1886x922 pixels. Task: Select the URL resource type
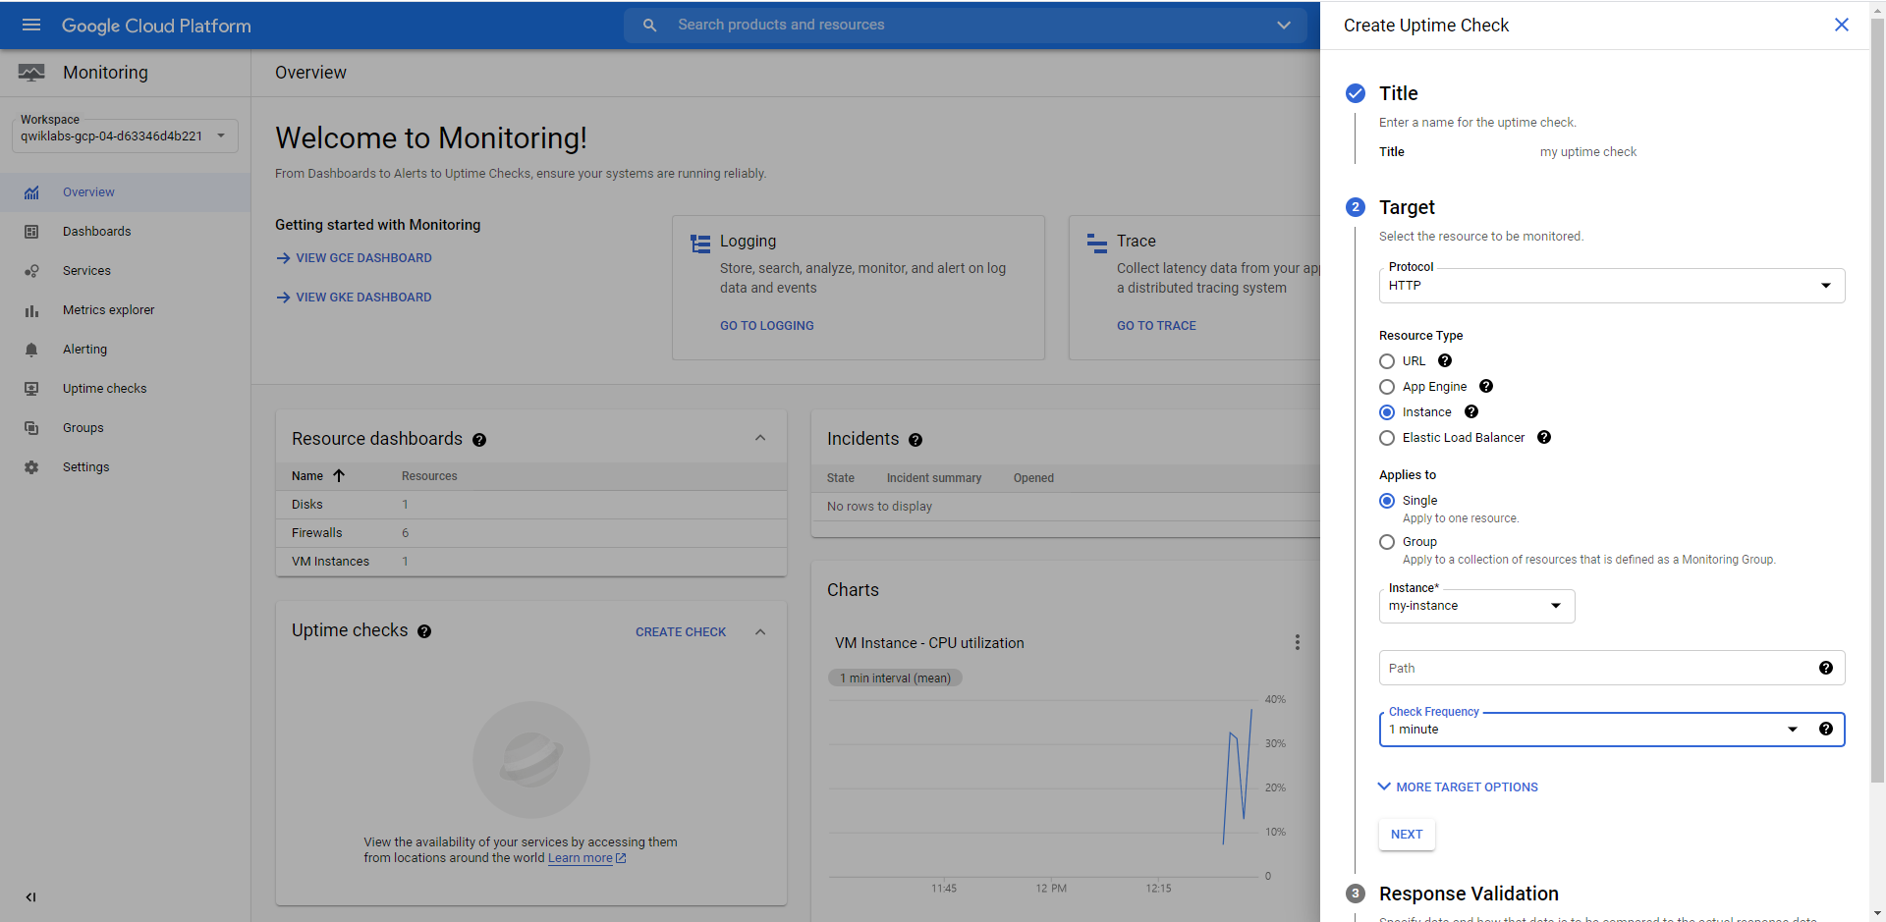1387,361
